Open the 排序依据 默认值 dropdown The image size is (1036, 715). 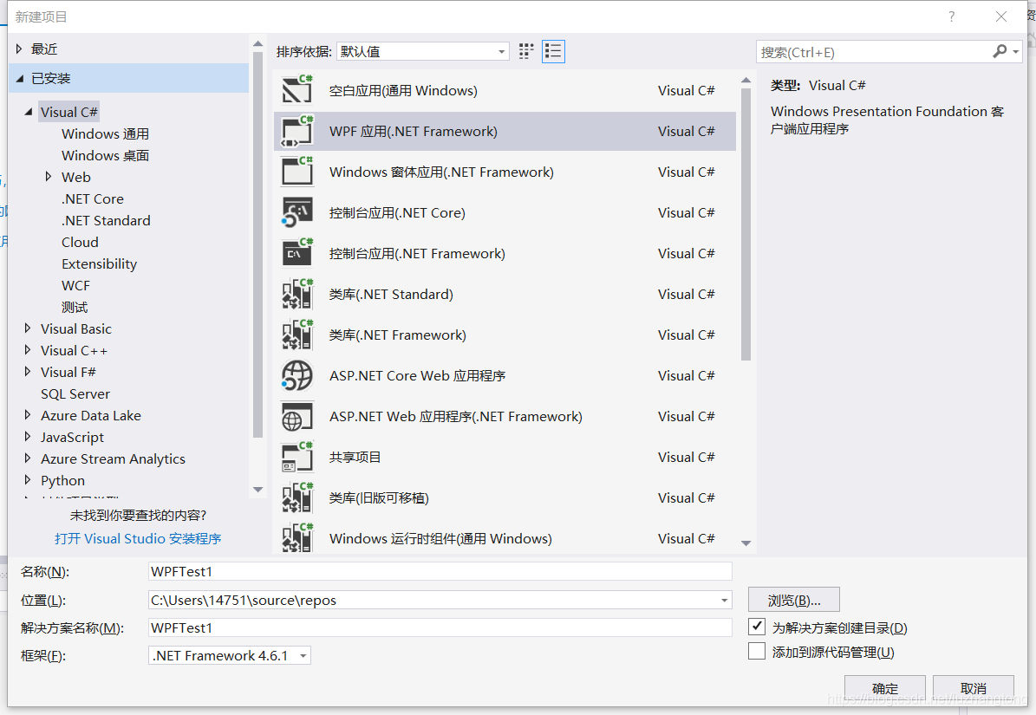point(423,51)
